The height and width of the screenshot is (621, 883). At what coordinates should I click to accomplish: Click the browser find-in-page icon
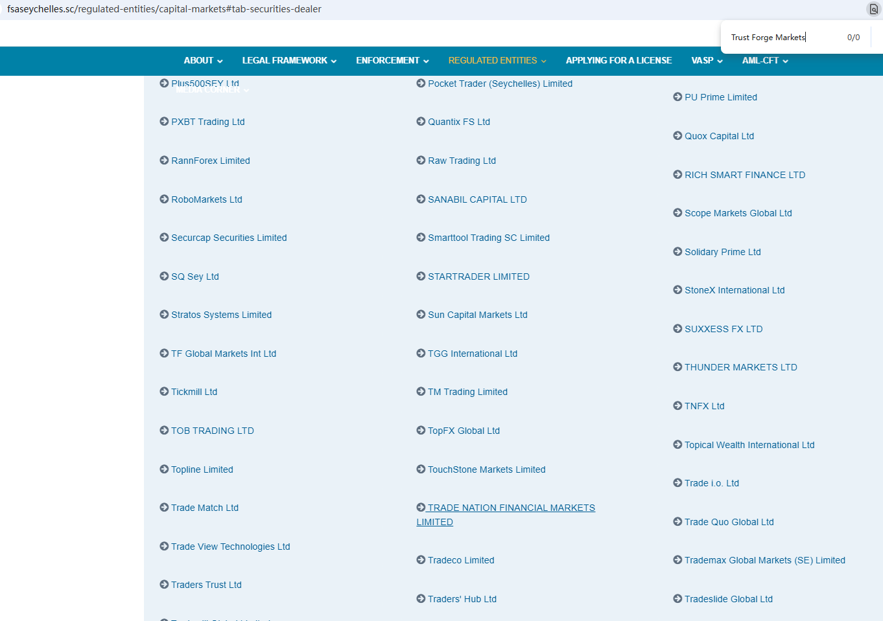[x=873, y=9]
